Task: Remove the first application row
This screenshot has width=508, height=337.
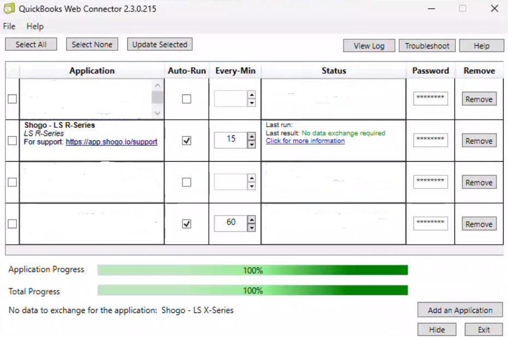Action: (479, 99)
